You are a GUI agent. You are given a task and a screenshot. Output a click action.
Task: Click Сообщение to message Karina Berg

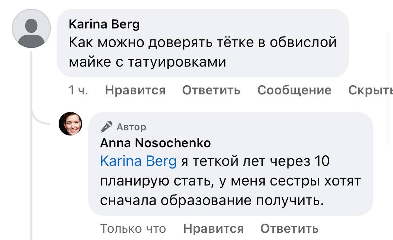pyautogui.click(x=294, y=90)
